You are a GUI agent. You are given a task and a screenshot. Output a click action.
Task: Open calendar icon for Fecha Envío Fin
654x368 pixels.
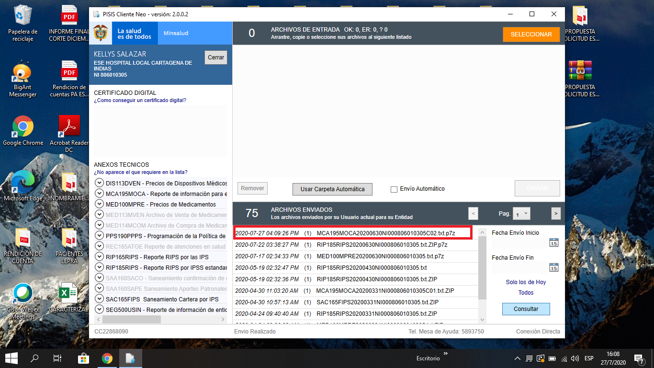[553, 267]
